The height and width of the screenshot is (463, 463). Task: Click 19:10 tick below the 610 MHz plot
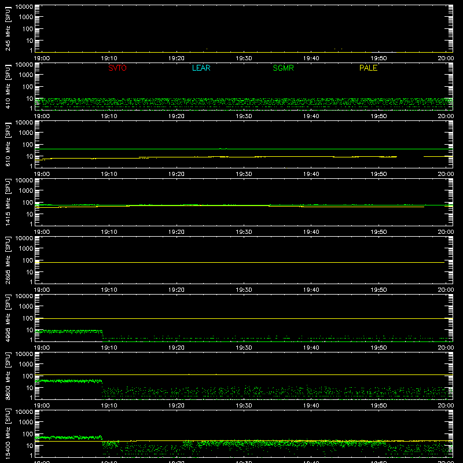coord(109,174)
